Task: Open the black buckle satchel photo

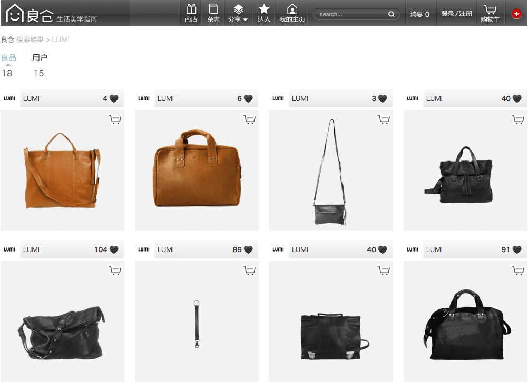Action: click(331, 321)
